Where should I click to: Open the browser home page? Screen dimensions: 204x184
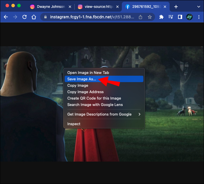tap(34, 17)
